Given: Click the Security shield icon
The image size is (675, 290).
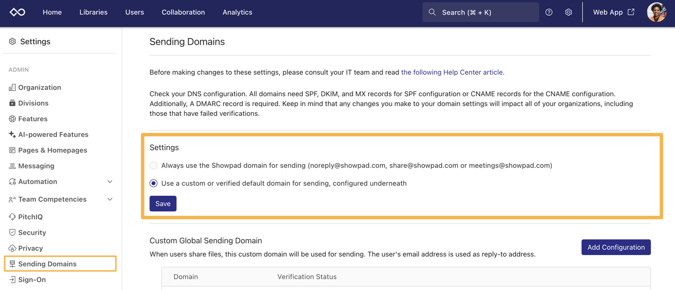Looking at the screenshot, I should click(x=12, y=233).
